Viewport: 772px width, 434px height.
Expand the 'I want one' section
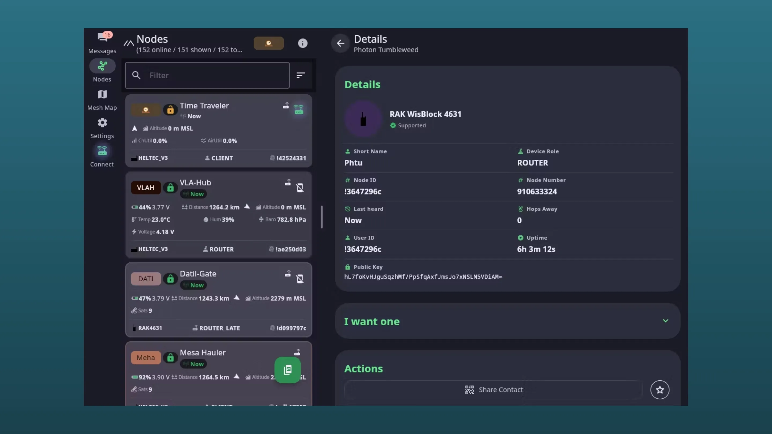[507, 321]
